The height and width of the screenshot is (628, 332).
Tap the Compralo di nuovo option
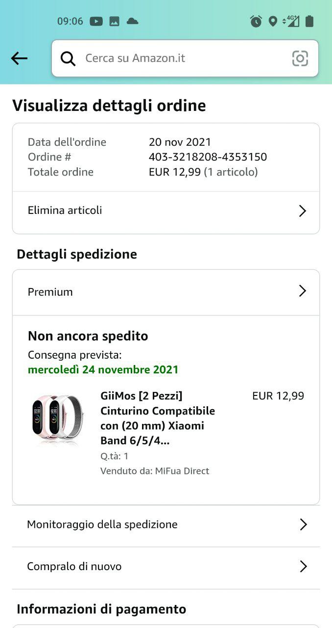(x=74, y=567)
